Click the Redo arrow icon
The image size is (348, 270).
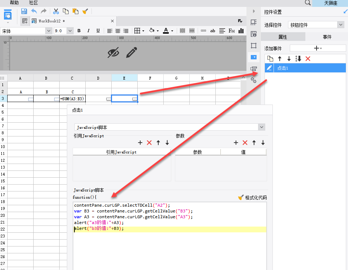point(44,11)
